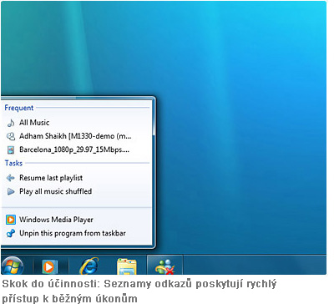Click the blue arrow icon for Resume last playlist
This screenshot has width=334, height=304.
[x=11, y=178]
